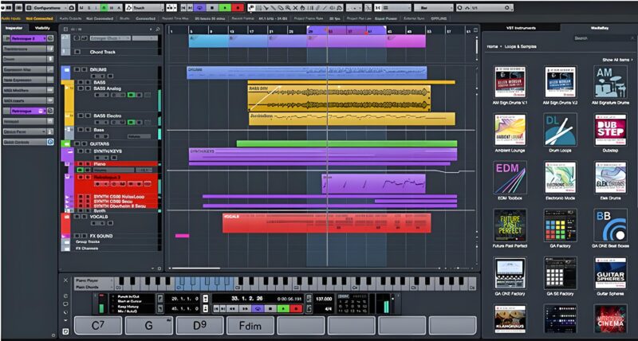This screenshot has height=341, width=638.
Task: Click Stop in the lower transport panel
Action: tap(270, 308)
